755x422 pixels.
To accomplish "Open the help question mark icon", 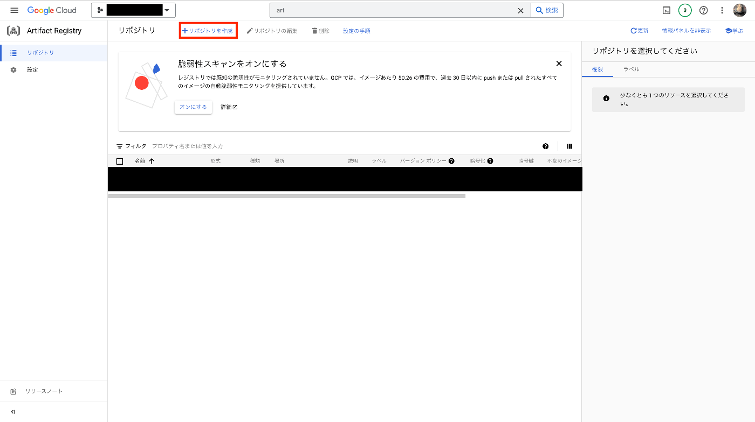I will point(703,10).
